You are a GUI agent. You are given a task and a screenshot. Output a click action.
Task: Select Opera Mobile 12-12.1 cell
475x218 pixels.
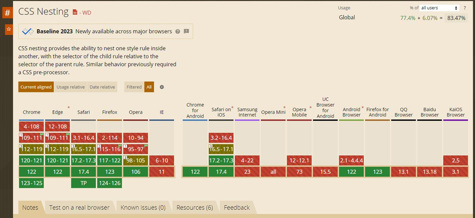(x=300, y=160)
